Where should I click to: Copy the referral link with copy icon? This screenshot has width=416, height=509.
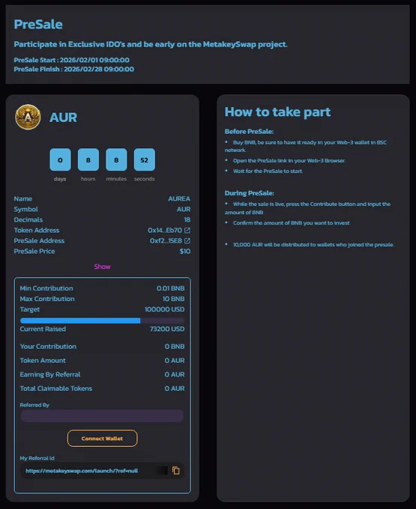click(x=176, y=470)
